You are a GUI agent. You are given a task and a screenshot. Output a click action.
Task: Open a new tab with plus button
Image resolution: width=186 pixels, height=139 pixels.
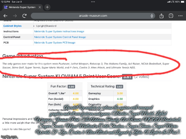coord(47,7)
